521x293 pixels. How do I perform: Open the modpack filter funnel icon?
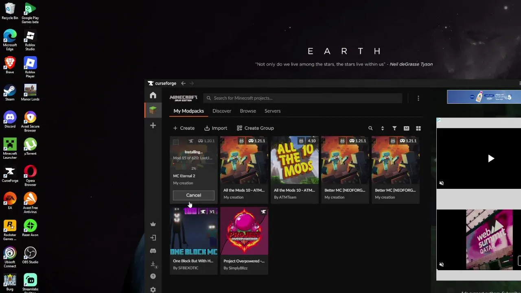click(394, 128)
